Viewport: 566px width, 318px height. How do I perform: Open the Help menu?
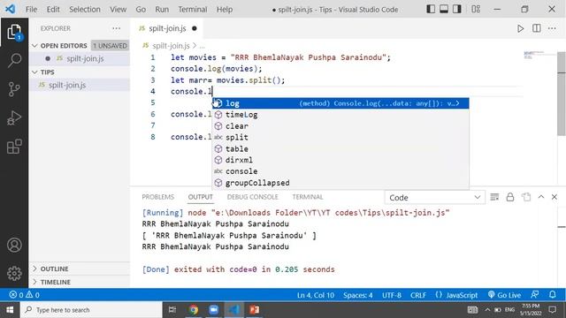point(224,10)
